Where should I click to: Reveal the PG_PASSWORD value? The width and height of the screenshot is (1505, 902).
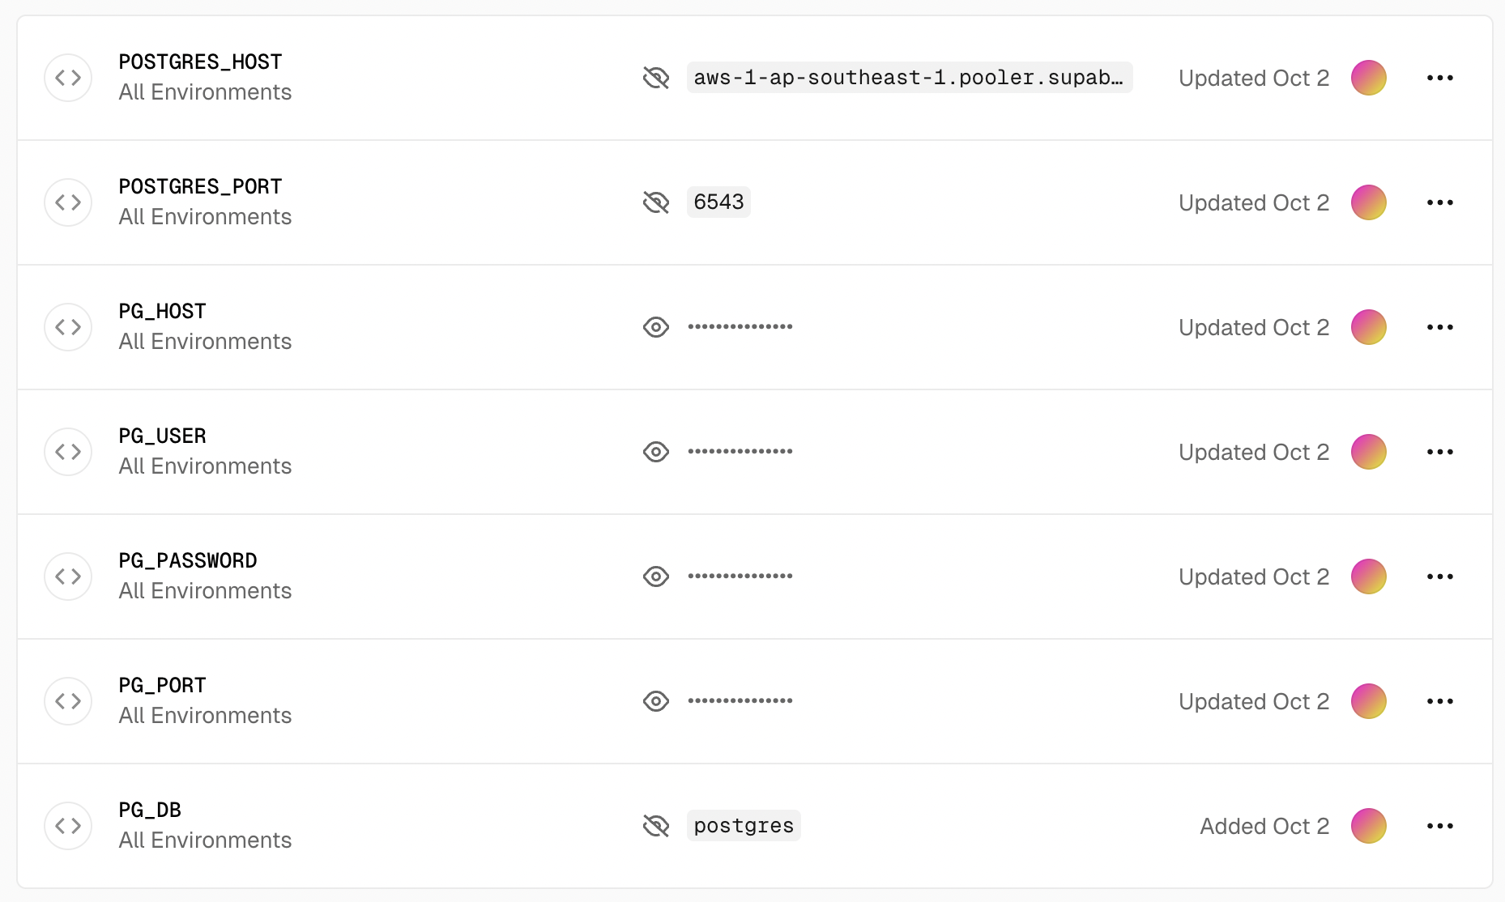click(656, 577)
